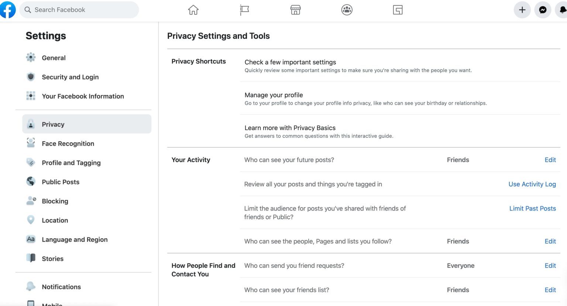This screenshot has height=306, width=567.
Task: Edit who can send friend requests
Action: (x=550, y=265)
